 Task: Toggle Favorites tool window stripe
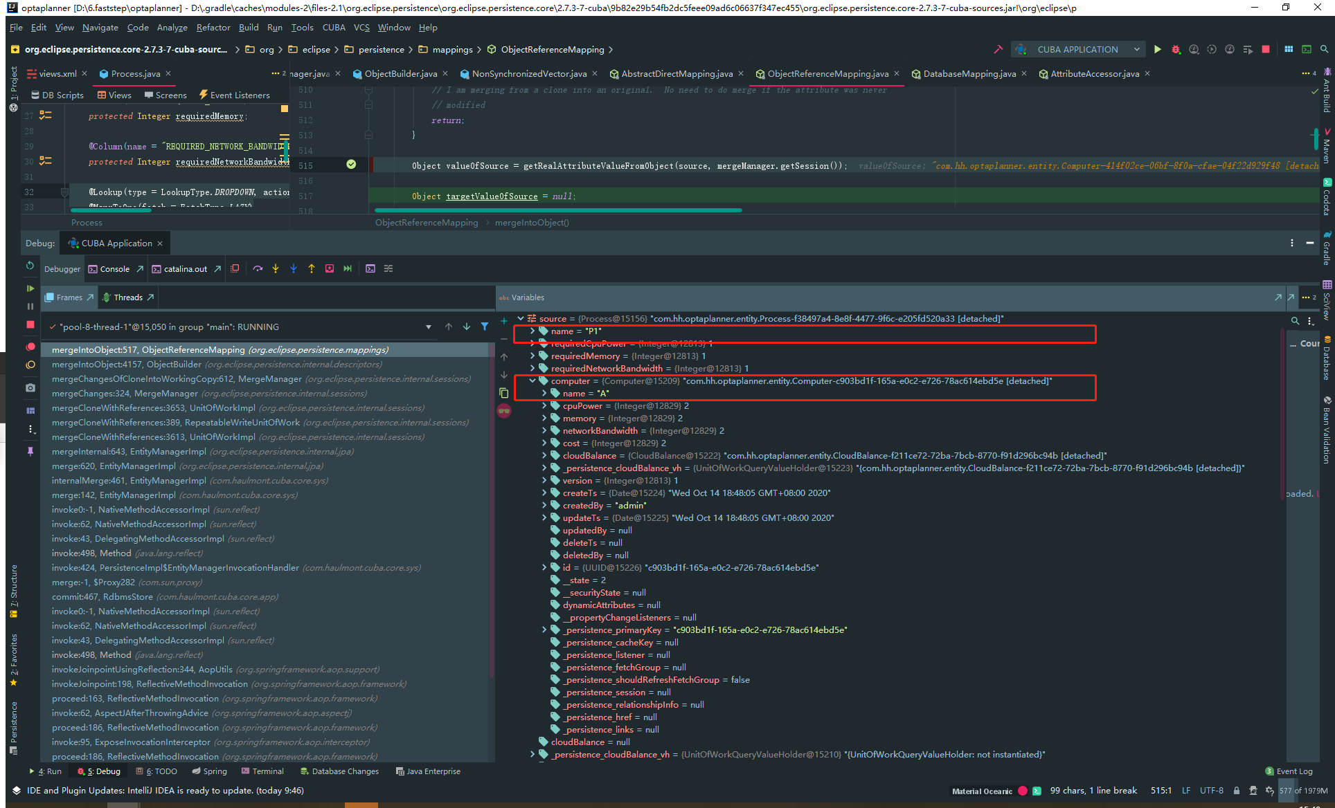pos(13,660)
